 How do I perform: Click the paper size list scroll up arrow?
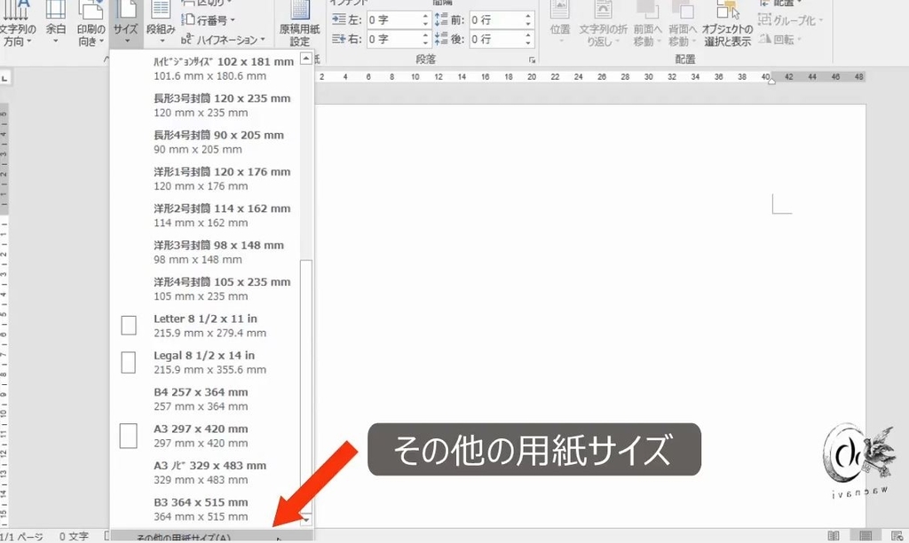pyautogui.click(x=306, y=58)
